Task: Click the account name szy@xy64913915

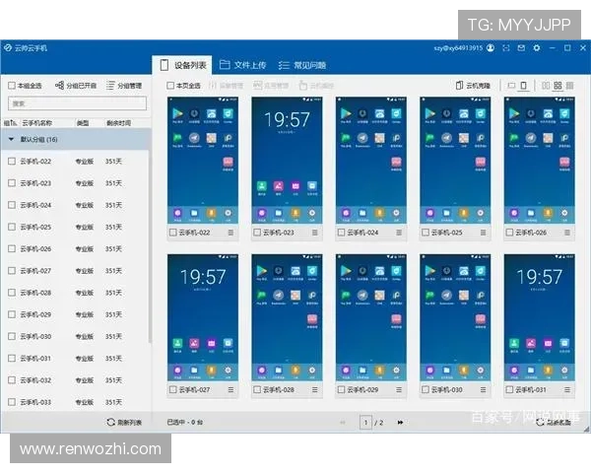Action: (458, 47)
